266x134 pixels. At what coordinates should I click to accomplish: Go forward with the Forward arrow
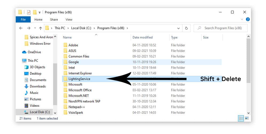pos(29,28)
